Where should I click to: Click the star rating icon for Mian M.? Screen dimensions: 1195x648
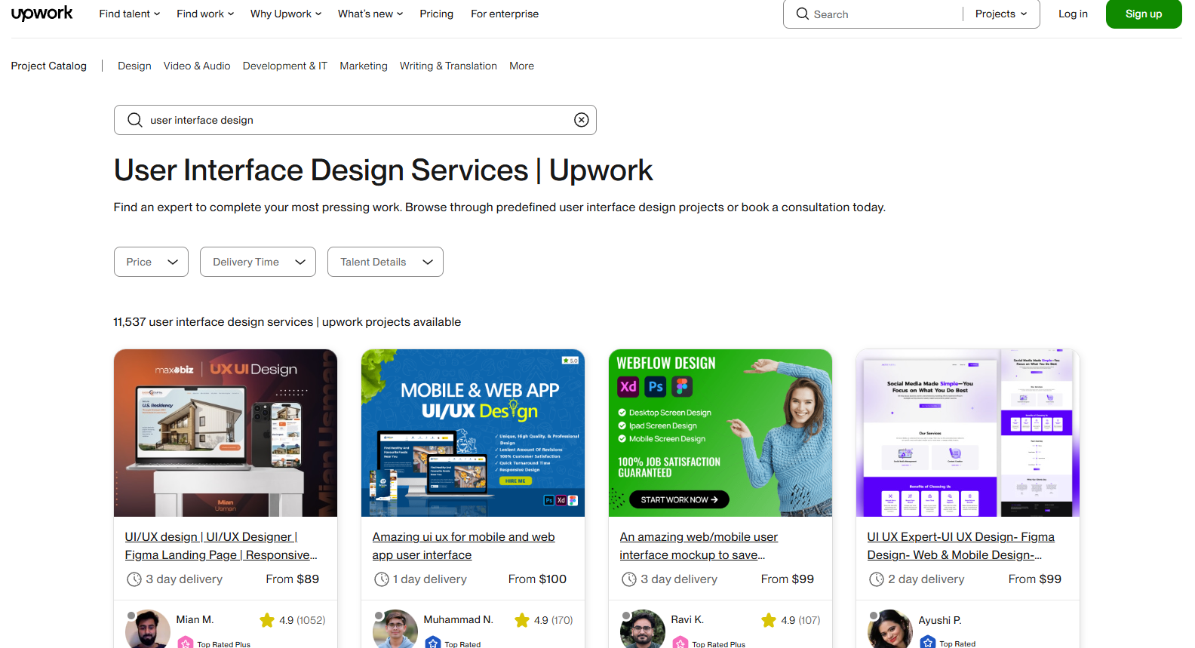pyautogui.click(x=267, y=620)
